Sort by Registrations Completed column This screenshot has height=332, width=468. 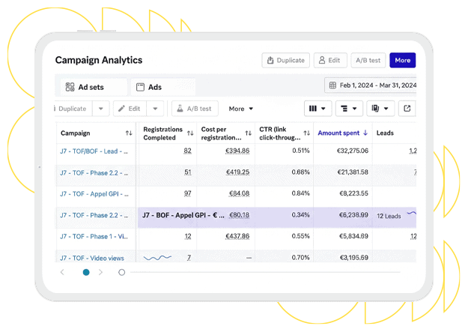pos(190,133)
